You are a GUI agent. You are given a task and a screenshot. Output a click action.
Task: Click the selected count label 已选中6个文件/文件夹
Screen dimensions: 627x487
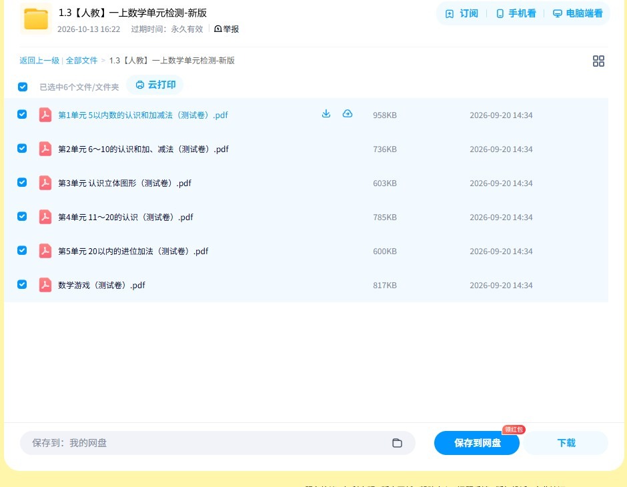coord(79,87)
